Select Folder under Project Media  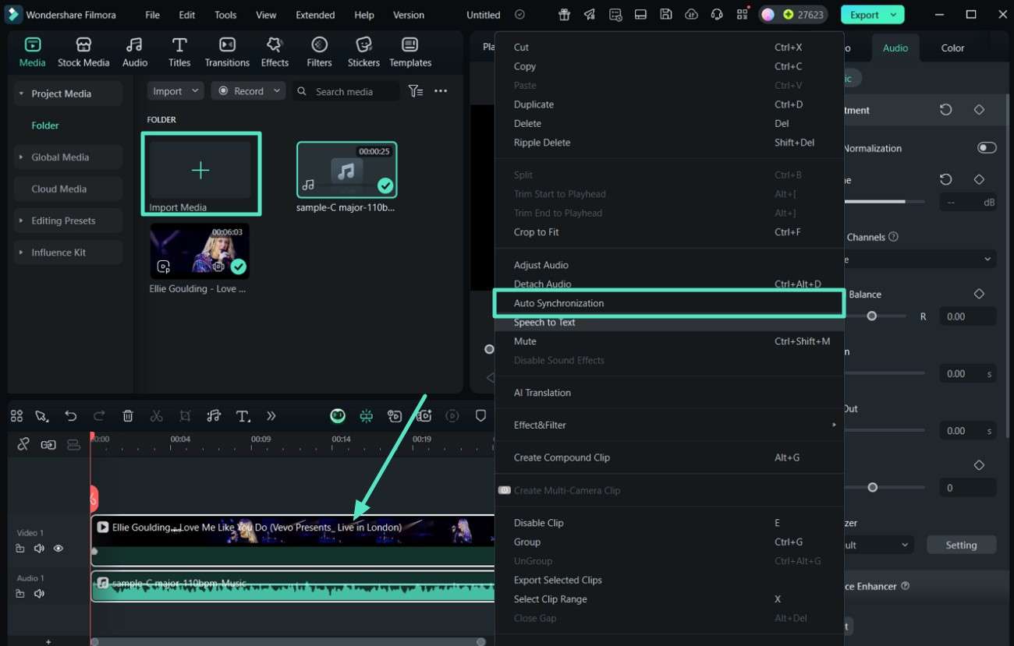(45, 125)
